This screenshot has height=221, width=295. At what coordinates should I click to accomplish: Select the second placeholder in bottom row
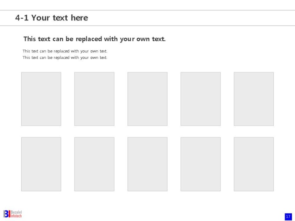[94, 164]
